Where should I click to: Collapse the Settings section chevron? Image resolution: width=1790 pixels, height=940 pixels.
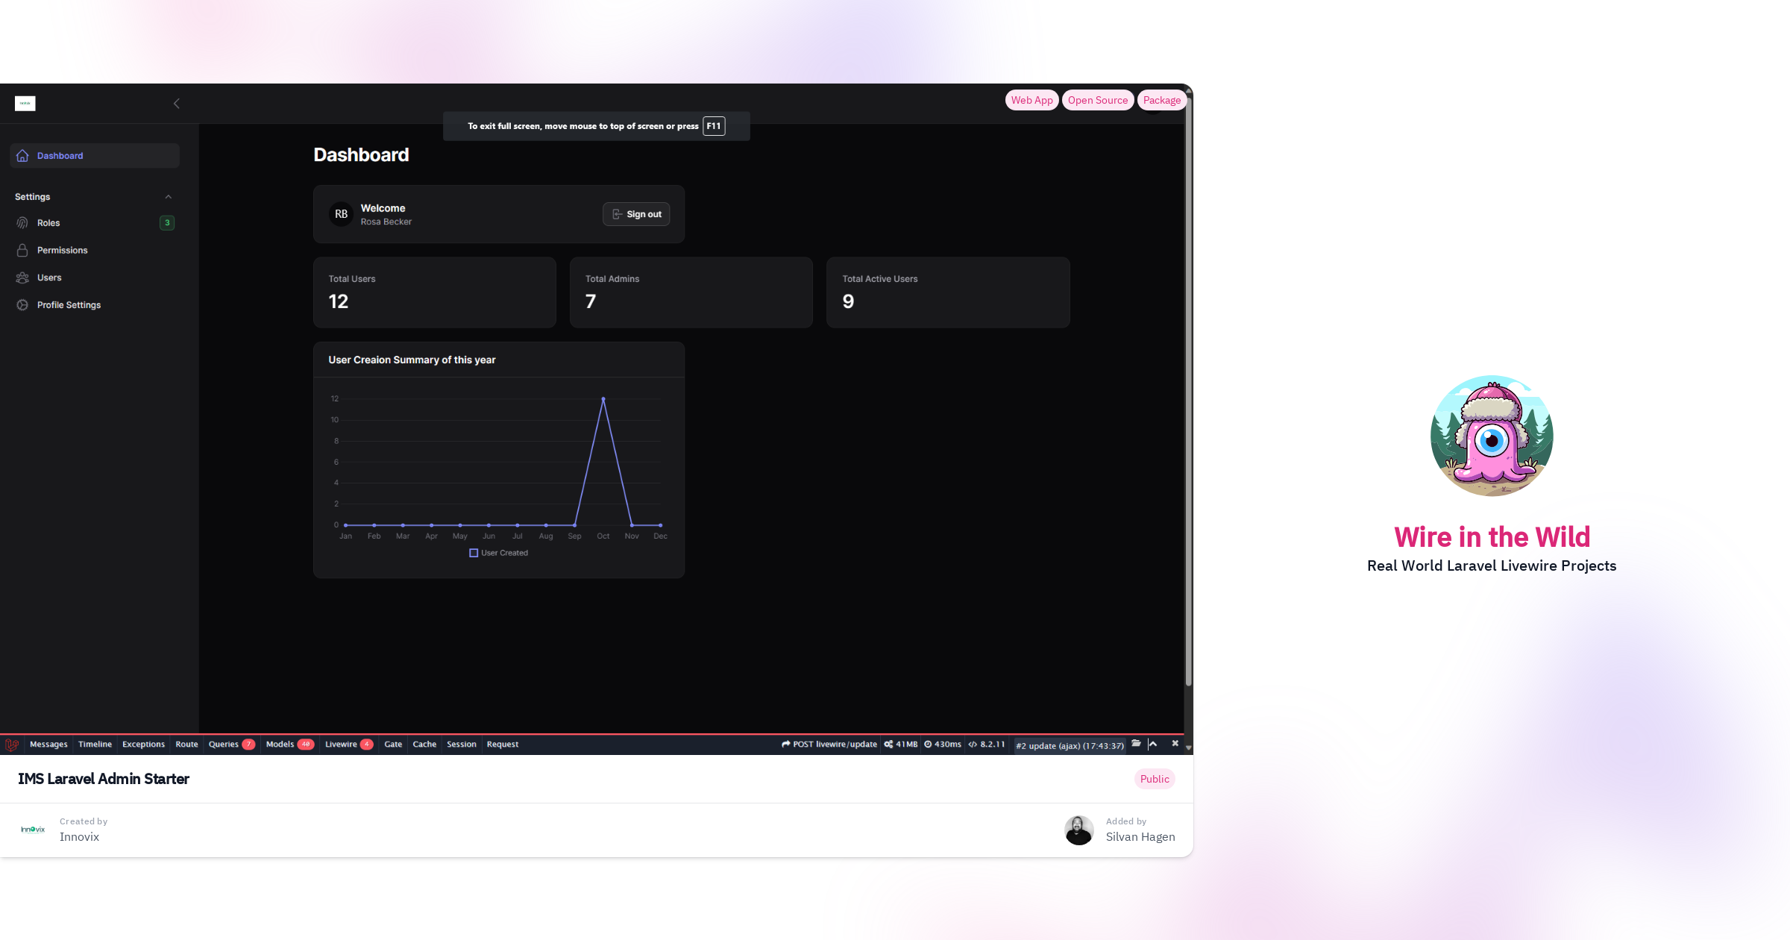[169, 196]
